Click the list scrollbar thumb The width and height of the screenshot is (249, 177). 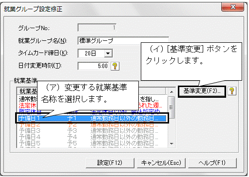[172, 107]
